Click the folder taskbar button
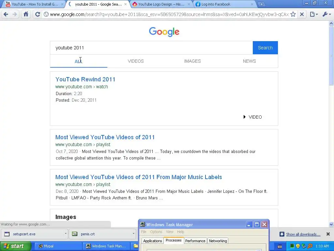The height and width of the screenshot is (251, 334). point(136,246)
